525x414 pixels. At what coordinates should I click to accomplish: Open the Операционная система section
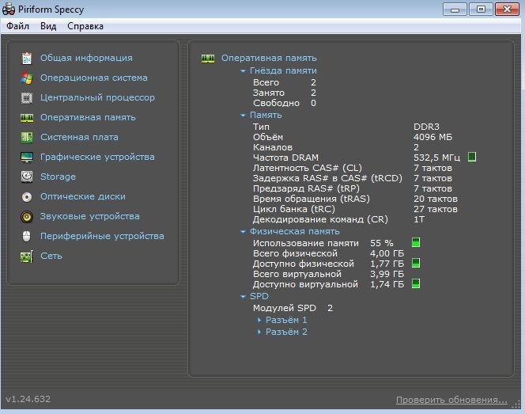pos(94,78)
